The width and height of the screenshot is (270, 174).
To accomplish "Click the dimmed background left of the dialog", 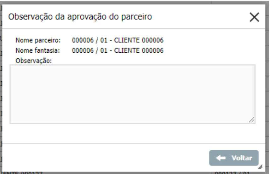I will [x=1, y=95].
